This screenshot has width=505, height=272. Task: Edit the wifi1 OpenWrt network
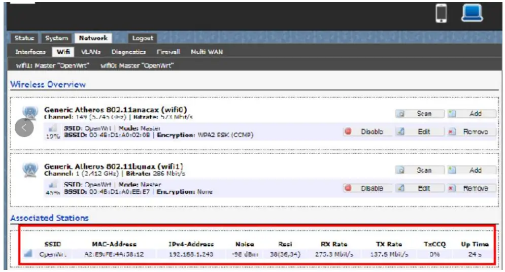click(x=420, y=188)
